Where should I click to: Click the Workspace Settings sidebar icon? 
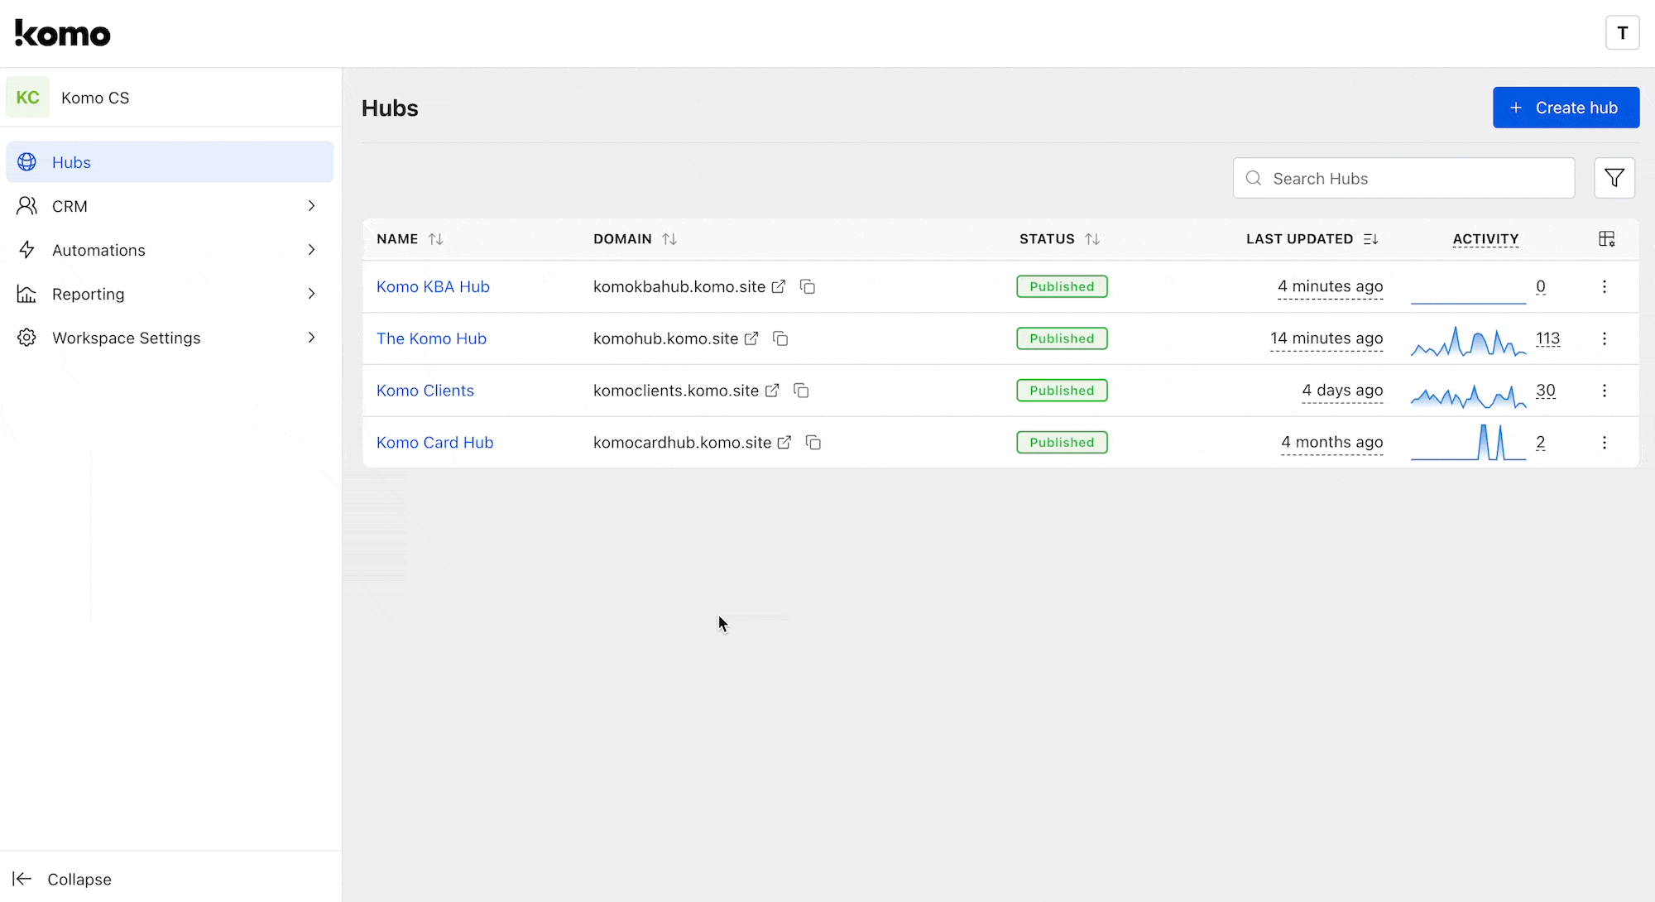[x=26, y=338]
